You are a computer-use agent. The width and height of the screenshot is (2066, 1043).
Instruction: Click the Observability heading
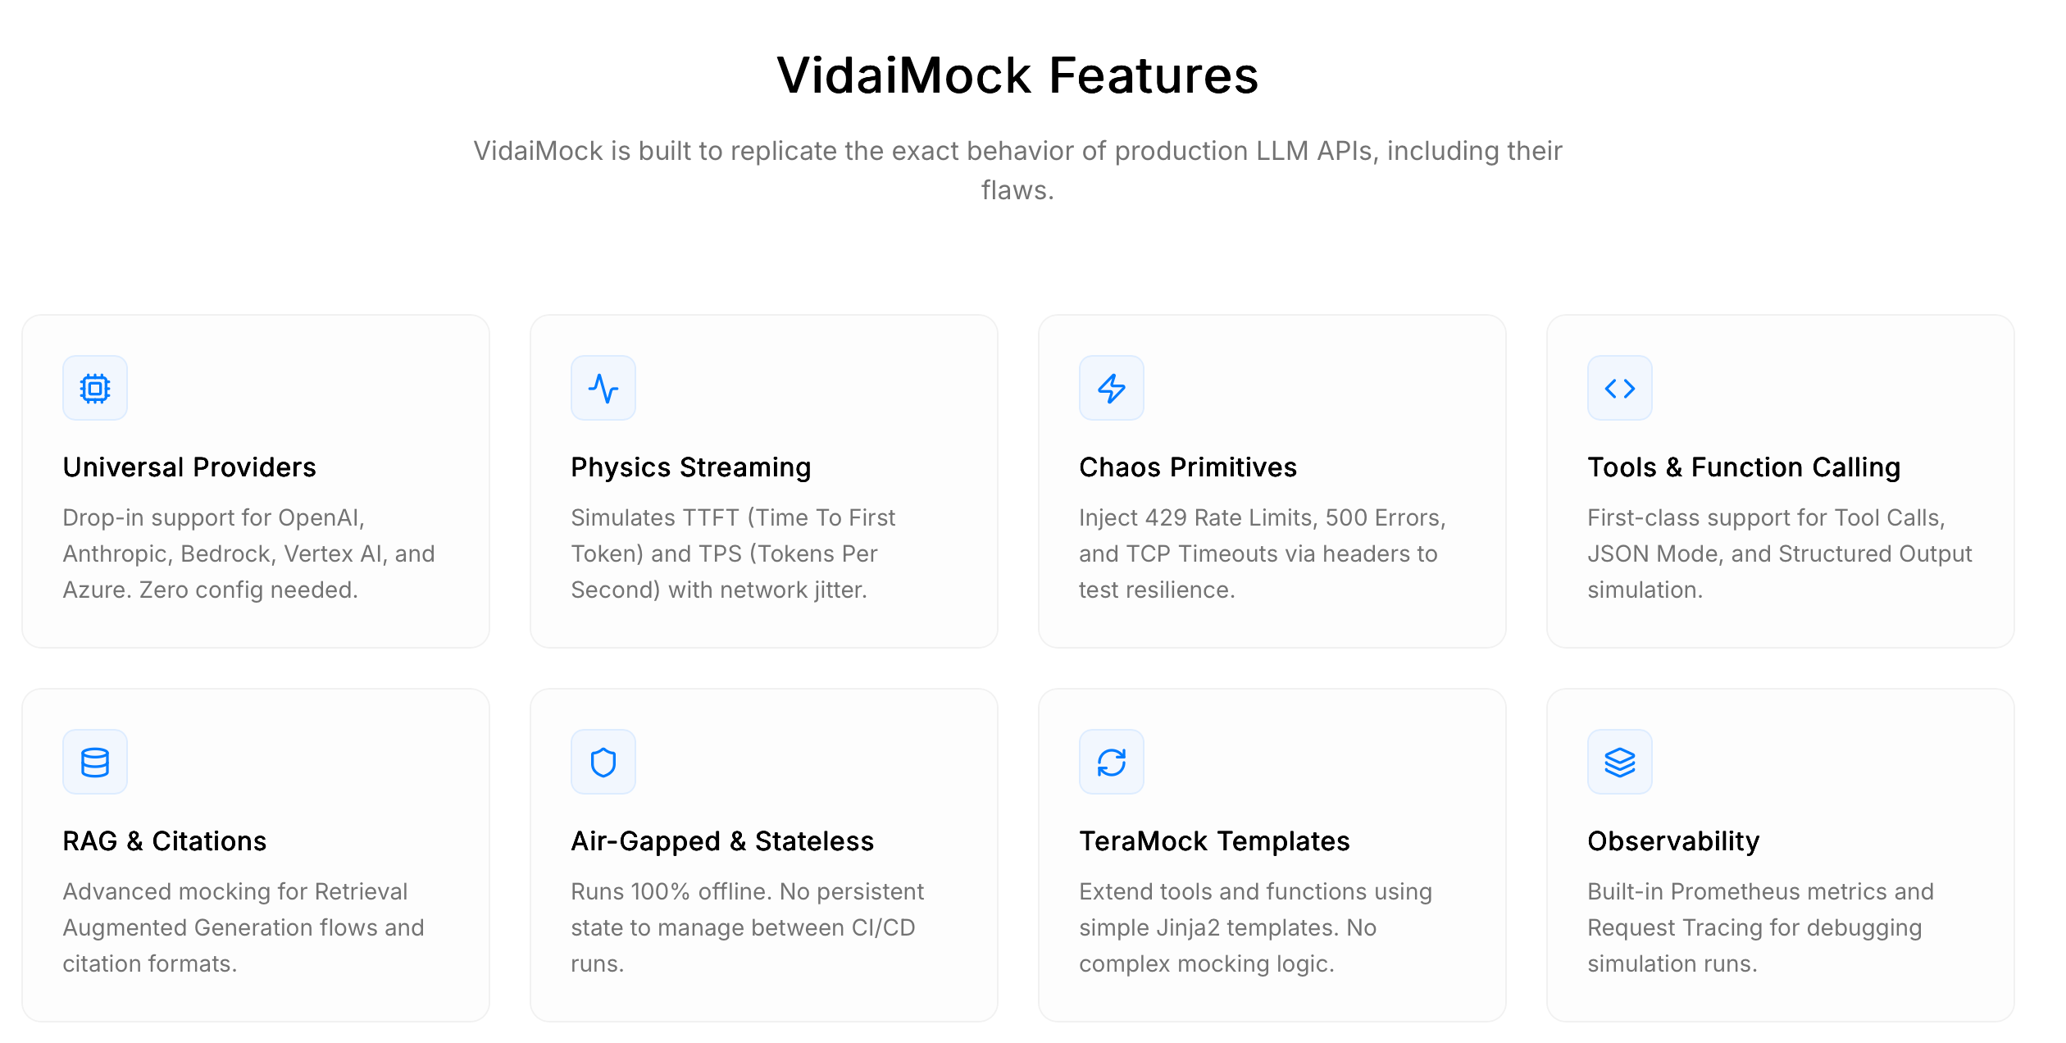click(x=1673, y=840)
